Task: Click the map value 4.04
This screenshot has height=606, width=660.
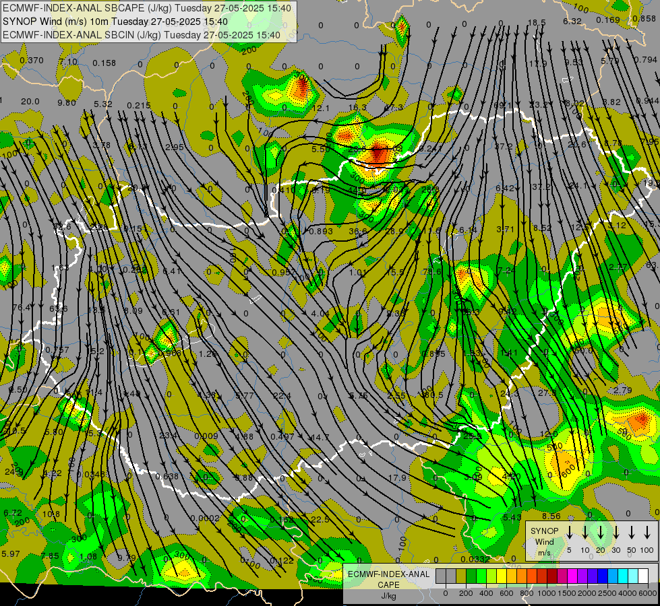Action: click(x=320, y=313)
